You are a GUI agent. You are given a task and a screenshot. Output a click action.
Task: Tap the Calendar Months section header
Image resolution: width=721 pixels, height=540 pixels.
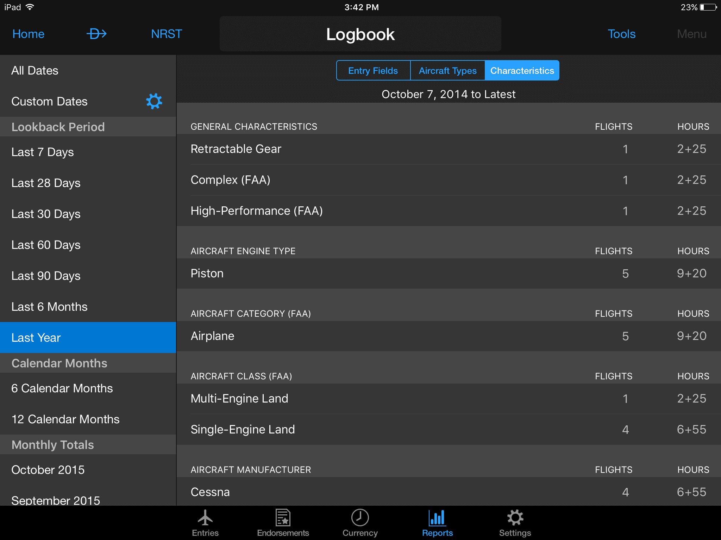tap(59, 363)
